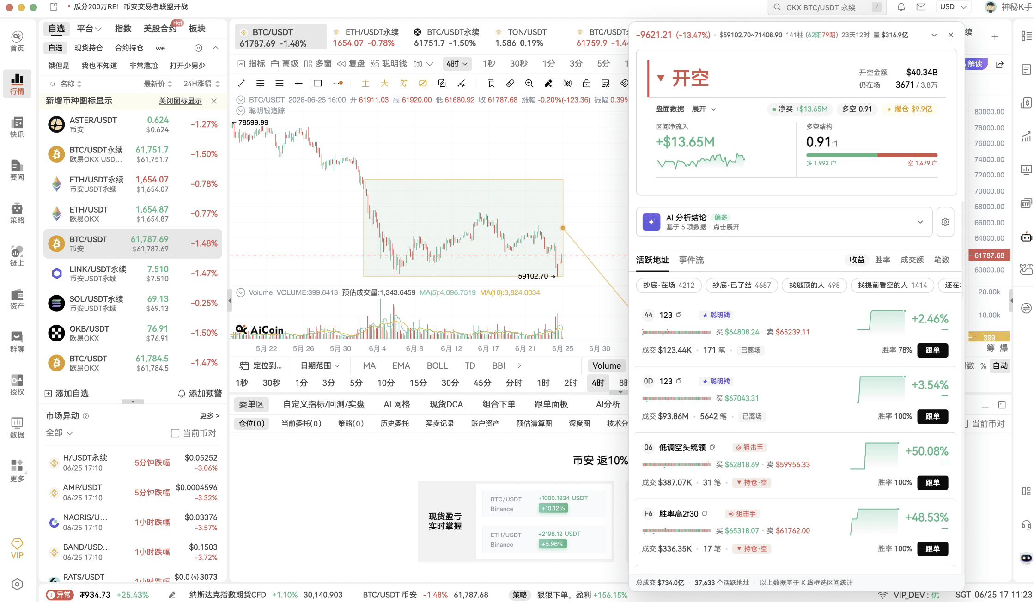The width and height of the screenshot is (1034, 602).
Task: Open the AI 网格 tab
Action: (396, 404)
